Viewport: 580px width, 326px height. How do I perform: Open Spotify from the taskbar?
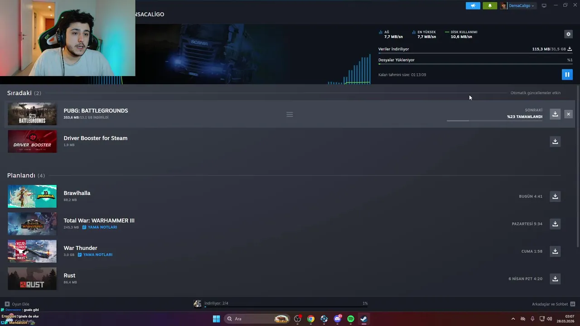tap(351, 319)
